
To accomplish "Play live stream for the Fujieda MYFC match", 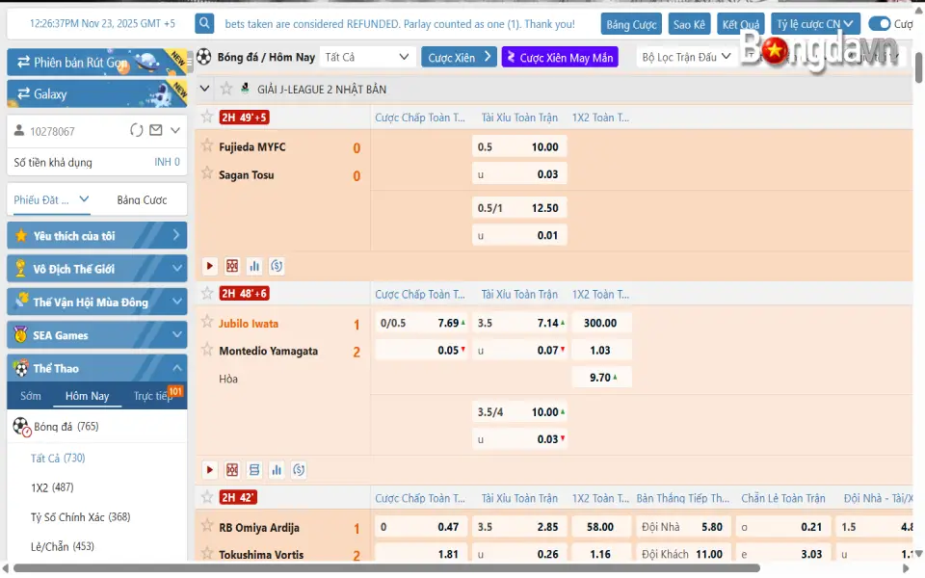I will coord(209,266).
